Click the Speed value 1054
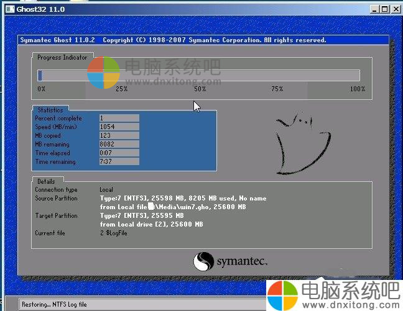403x311 pixels. point(119,127)
